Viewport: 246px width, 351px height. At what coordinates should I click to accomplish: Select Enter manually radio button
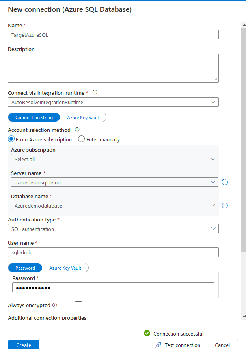[82, 139]
